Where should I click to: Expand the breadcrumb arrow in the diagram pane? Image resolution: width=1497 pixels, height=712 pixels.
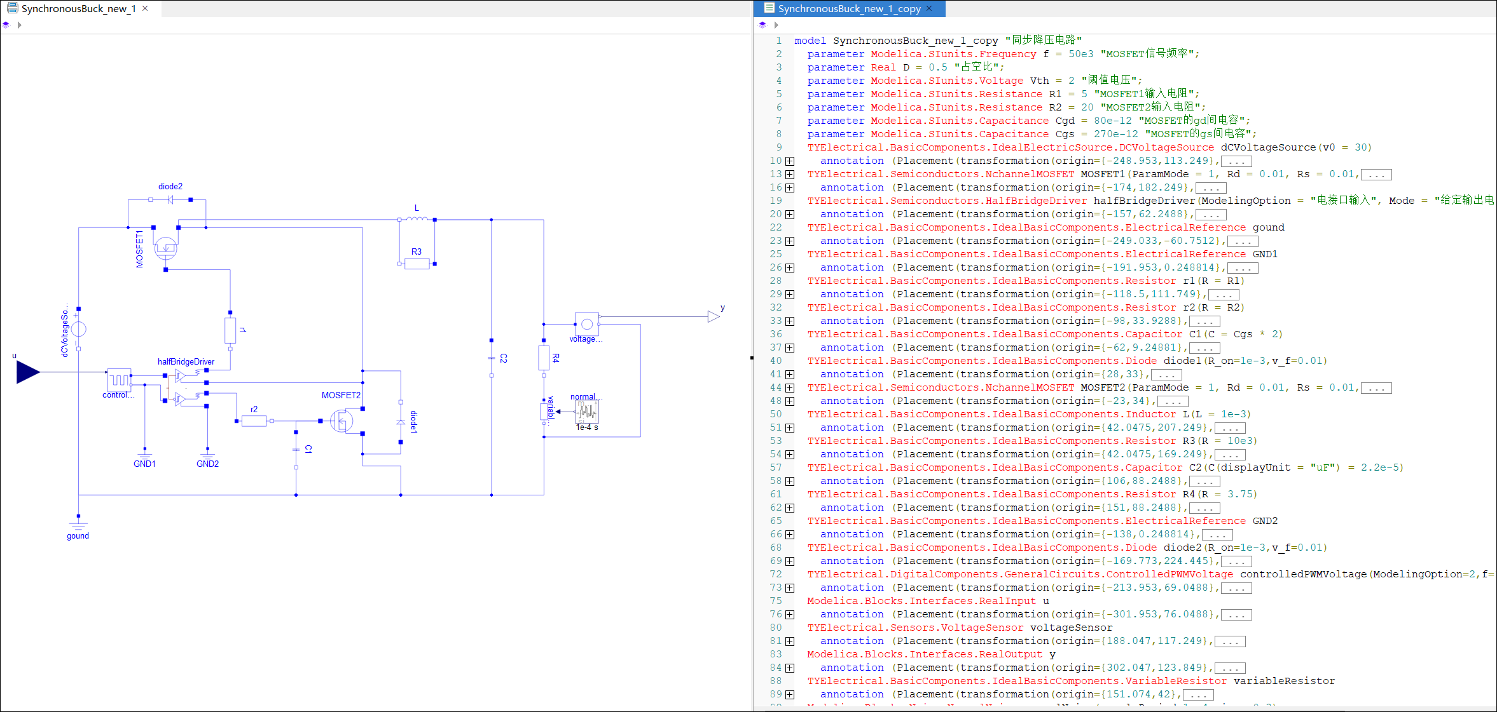pos(20,25)
